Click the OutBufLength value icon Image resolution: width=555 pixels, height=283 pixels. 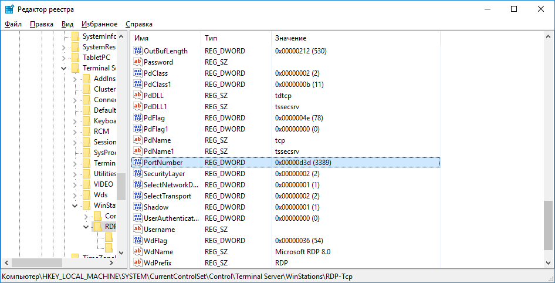pyautogui.click(x=138, y=51)
